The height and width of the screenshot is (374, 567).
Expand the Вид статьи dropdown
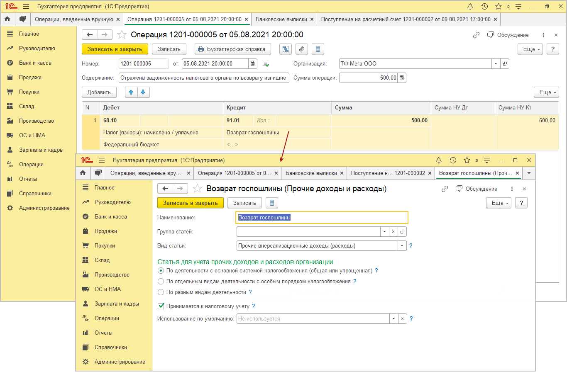[402, 246]
